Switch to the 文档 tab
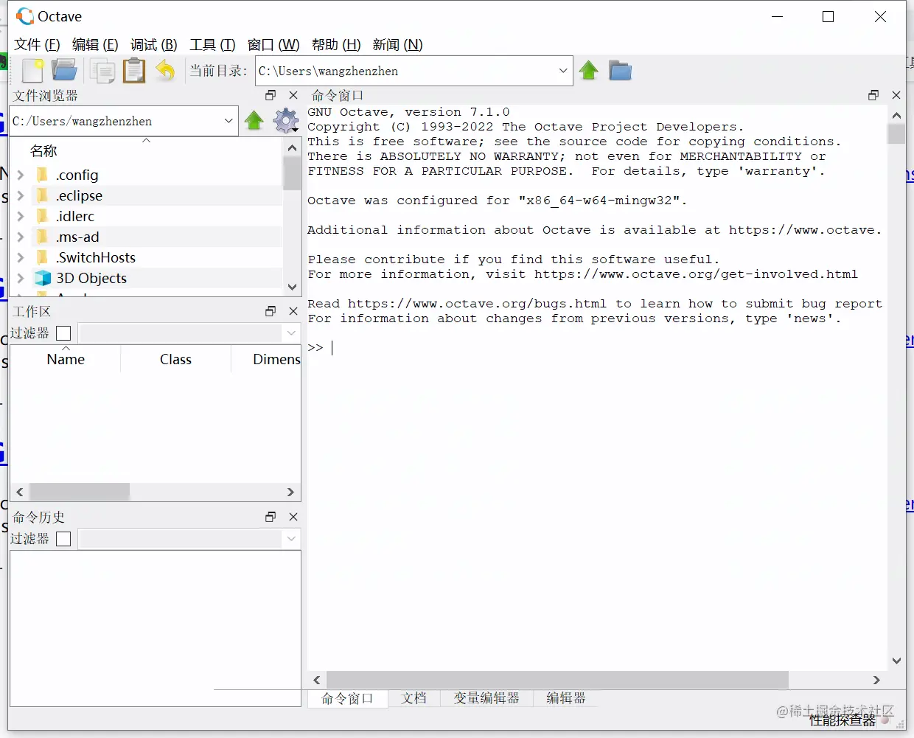The width and height of the screenshot is (914, 738). tap(414, 698)
